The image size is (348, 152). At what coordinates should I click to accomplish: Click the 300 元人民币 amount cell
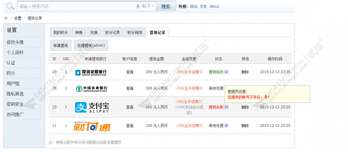click(157, 88)
